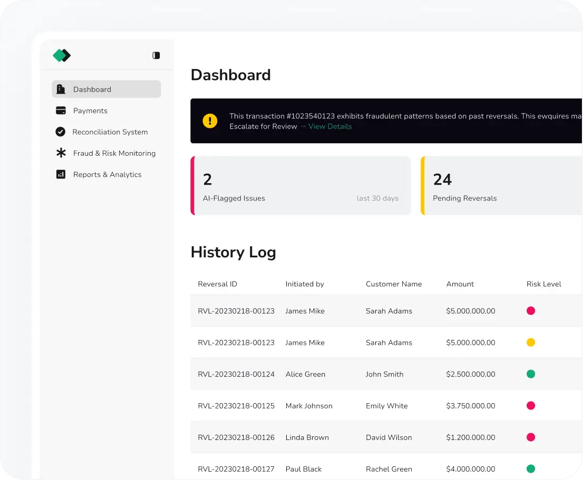The width and height of the screenshot is (583, 480).
Task: Click the Reconciliation System checkmark icon
Action: click(x=61, y=132)
